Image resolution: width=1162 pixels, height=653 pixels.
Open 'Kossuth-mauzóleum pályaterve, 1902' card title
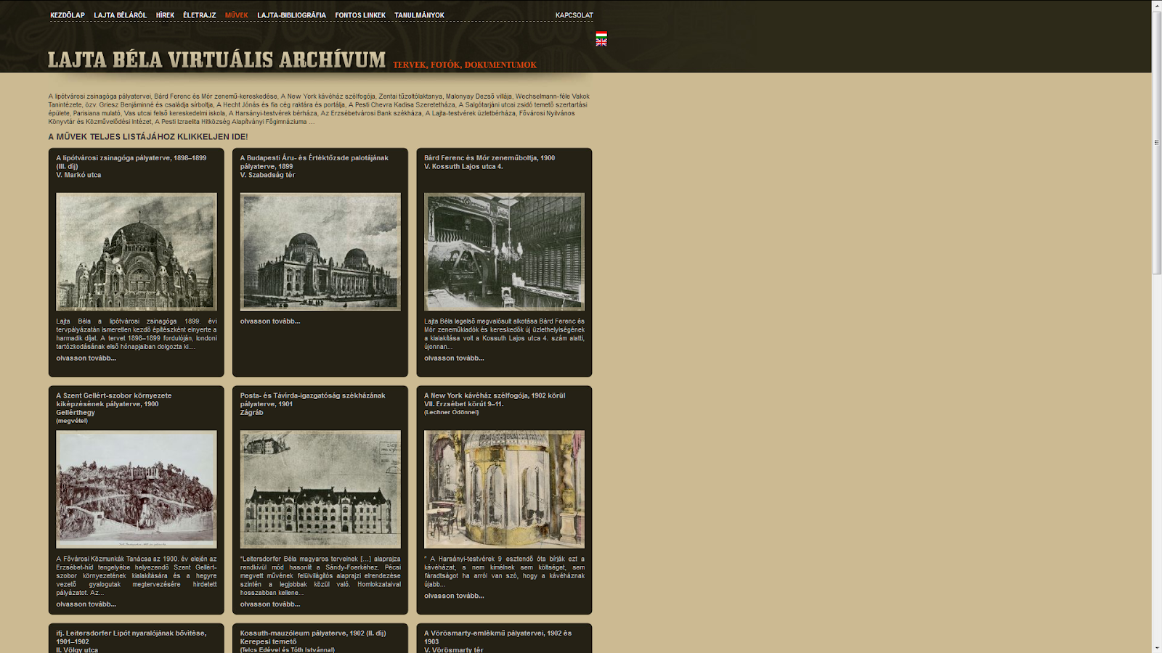pos(313,633)
